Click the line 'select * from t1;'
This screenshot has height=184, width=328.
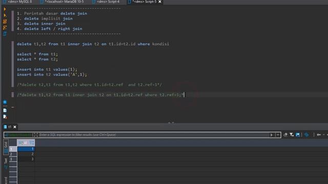tap(37, 54)
